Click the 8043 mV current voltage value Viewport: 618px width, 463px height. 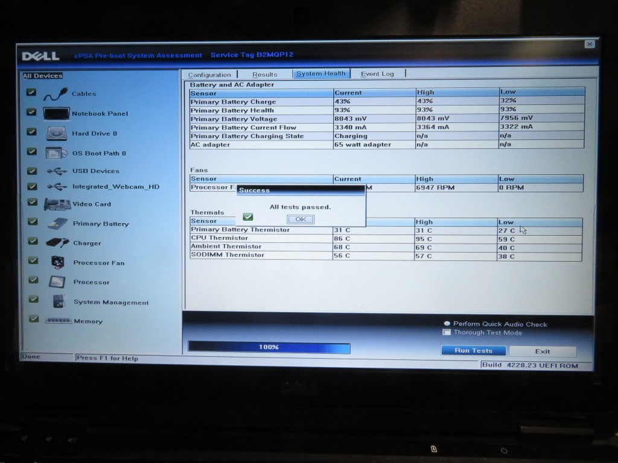pyautogui.click(x=351, y=119)
